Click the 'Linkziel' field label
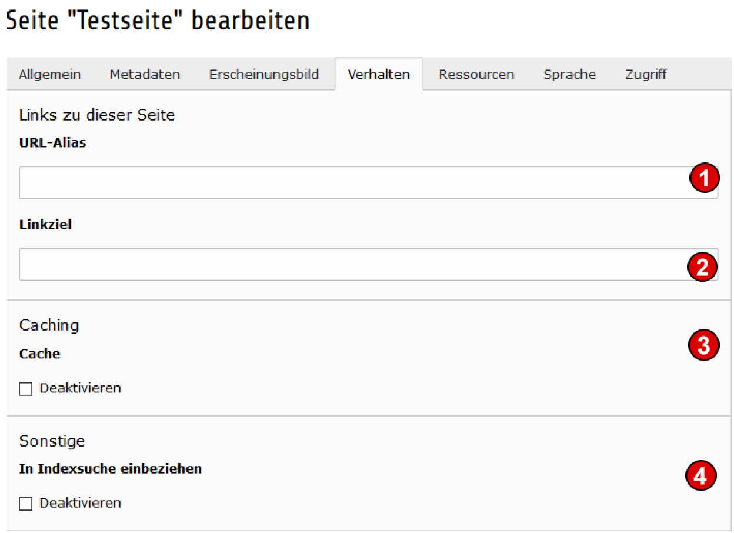The width and height of the screenshot is (734, 533). (45, 225)
